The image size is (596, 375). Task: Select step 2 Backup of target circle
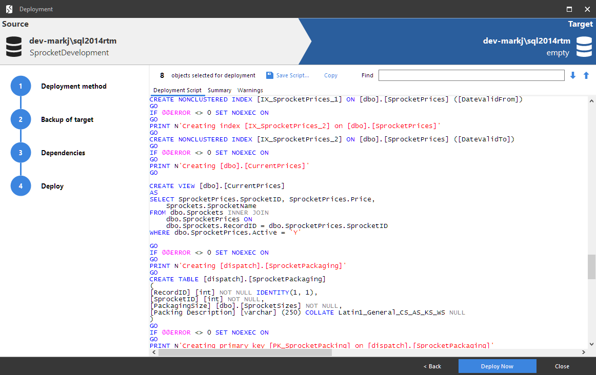pos(21,119)
